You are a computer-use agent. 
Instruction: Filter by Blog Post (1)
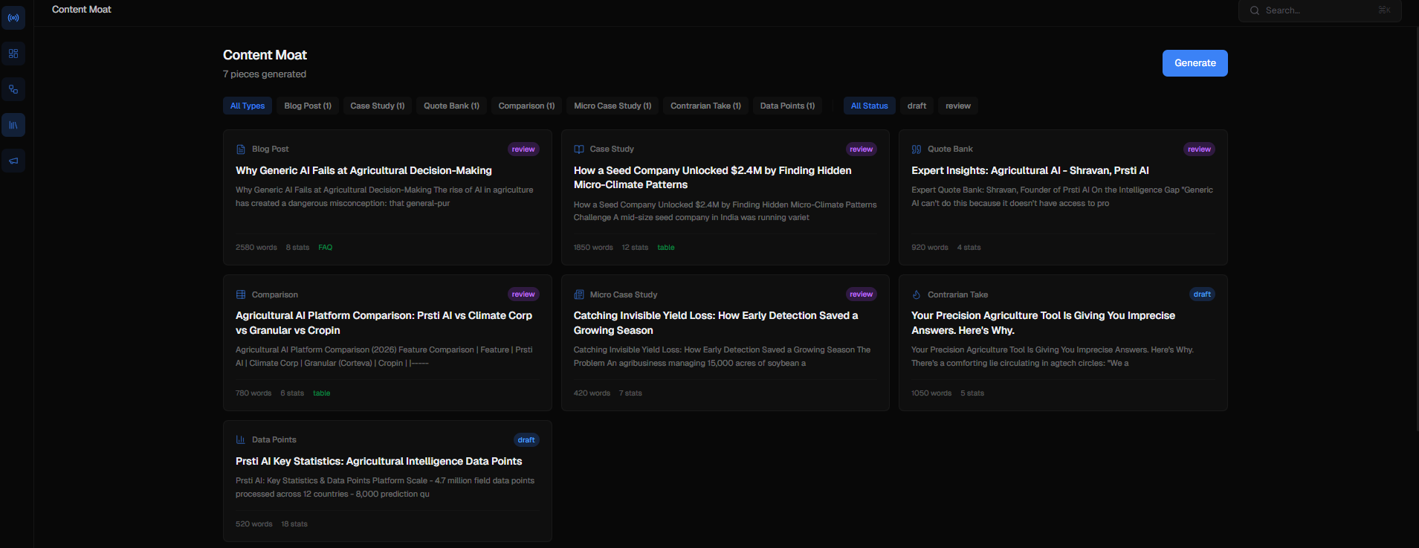(x=308, y=106)
